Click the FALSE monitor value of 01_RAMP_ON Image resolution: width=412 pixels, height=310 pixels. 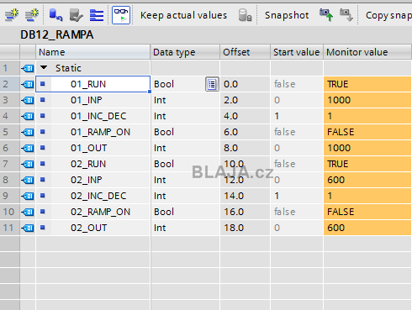click(x=367, y=132)
